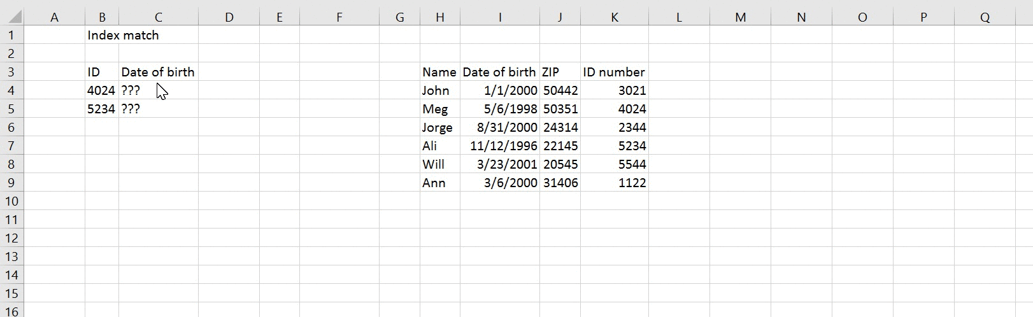The width and height of the screenshot is (1033, 317).
Task: Click the "ID number" header cell
Action: [614, 72]
